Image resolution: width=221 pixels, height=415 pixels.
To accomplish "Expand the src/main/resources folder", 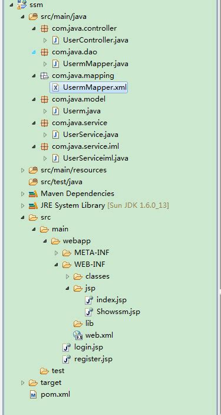I will coord(22,170).
